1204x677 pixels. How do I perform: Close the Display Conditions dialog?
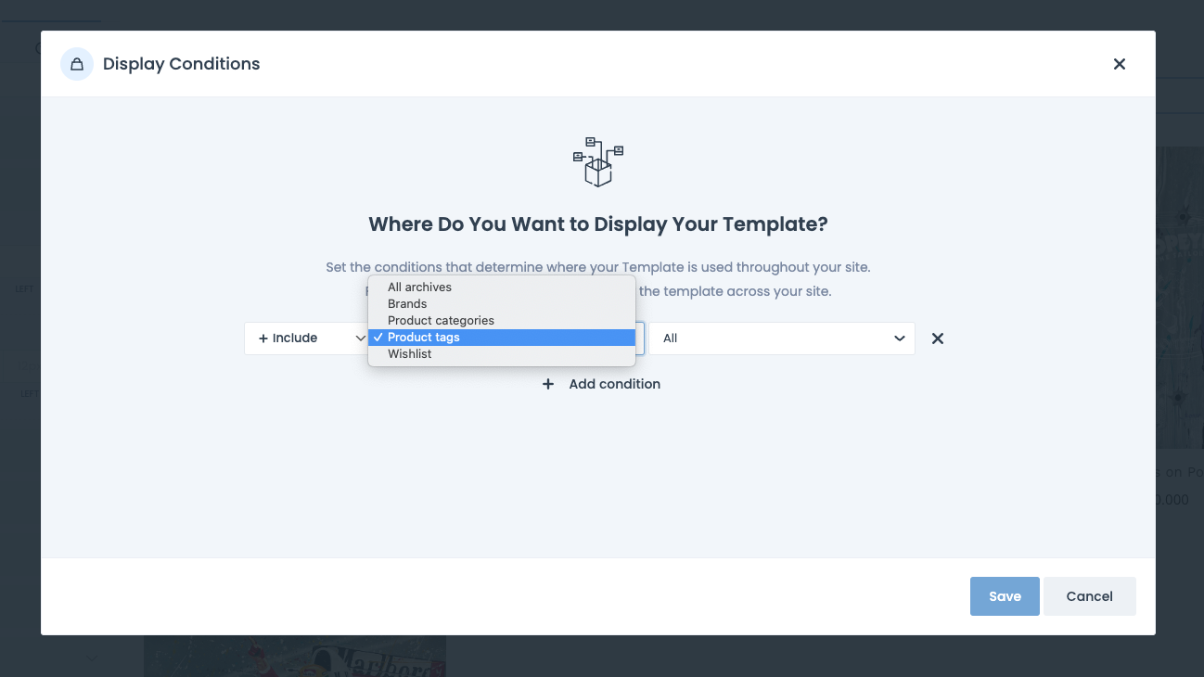click(1119, 64)
